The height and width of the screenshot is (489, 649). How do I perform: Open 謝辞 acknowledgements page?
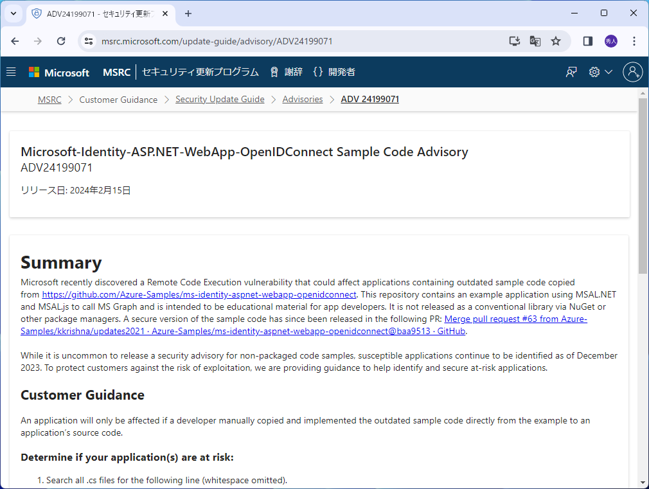[x=287, y=72]
